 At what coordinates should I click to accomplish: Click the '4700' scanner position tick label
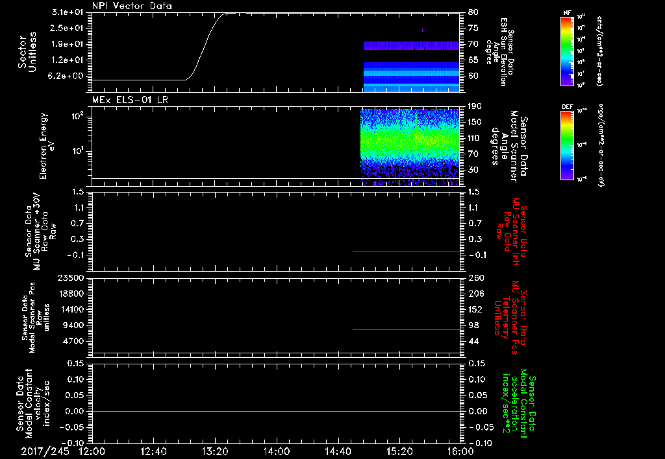click(73, 341)
